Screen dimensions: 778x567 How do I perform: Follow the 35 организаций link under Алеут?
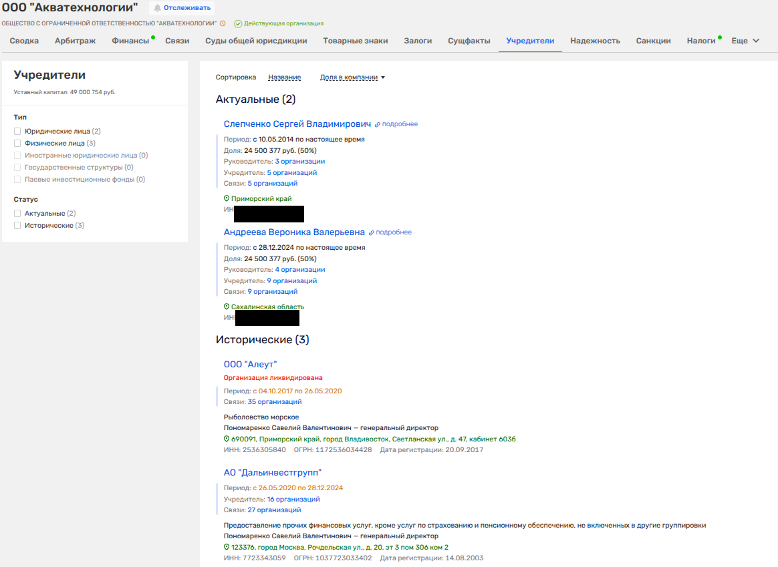click(274, 402)
